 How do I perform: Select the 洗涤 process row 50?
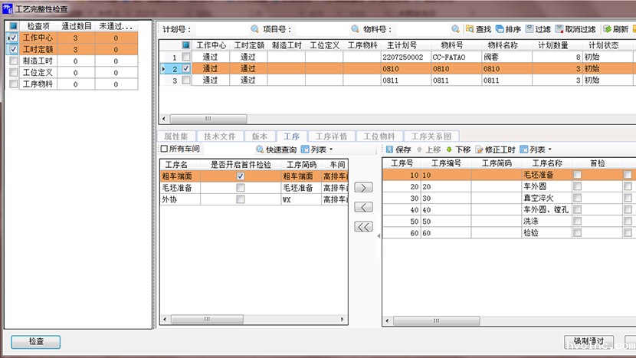pyautogui.click(x=509, y=222)
